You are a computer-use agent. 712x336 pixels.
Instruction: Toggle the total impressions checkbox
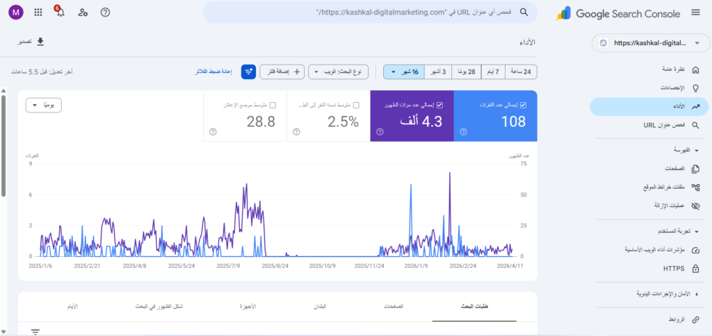click(x=439, y=105)
